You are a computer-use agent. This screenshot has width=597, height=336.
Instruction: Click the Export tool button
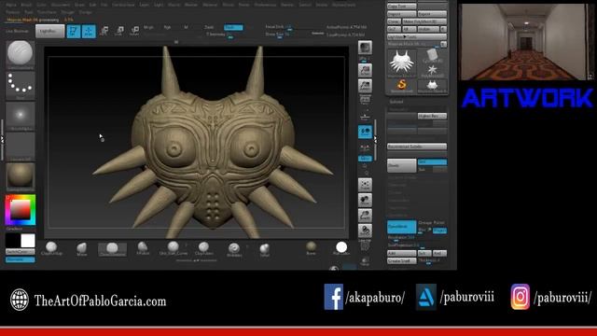point(432,14)
